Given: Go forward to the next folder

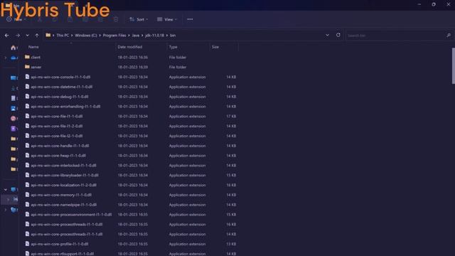Looking at the screenshot, I should coord(18,36).
